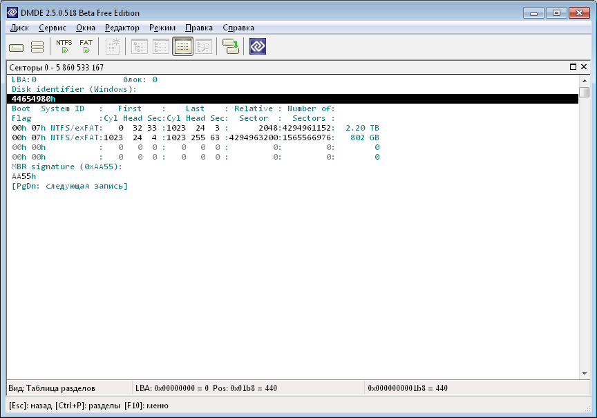Open the partitions (stacked disks) toolbar icon
The width and height of the screenshot is (597, 418).
click(37, 47)
